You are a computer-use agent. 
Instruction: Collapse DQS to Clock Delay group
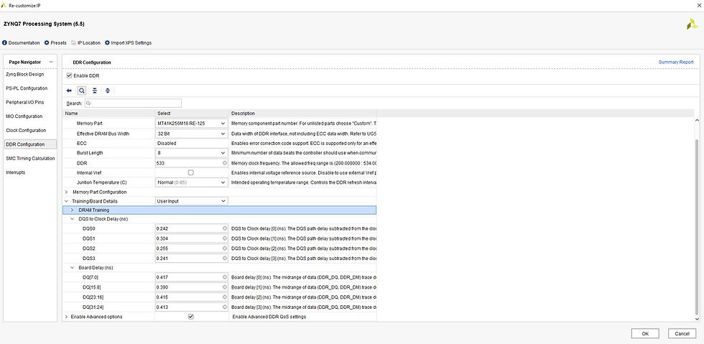coord(73,219)
